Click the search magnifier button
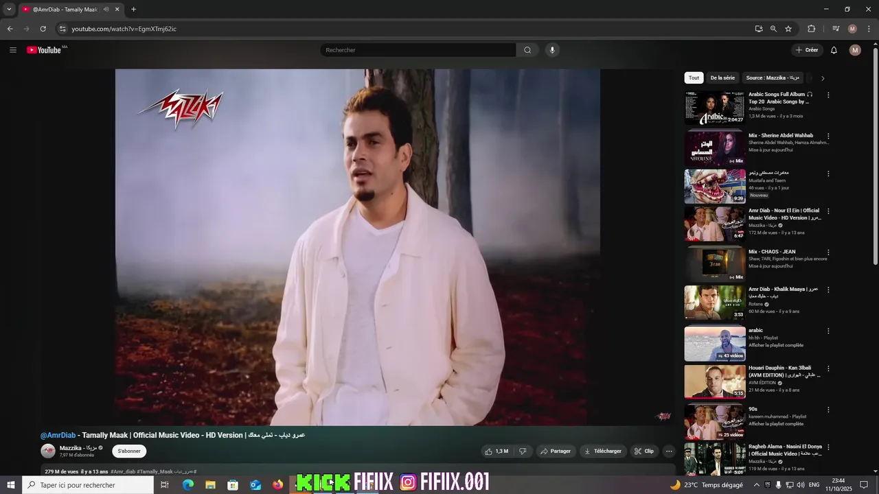This screenshot has width=879, height=494. click(527, 50)
